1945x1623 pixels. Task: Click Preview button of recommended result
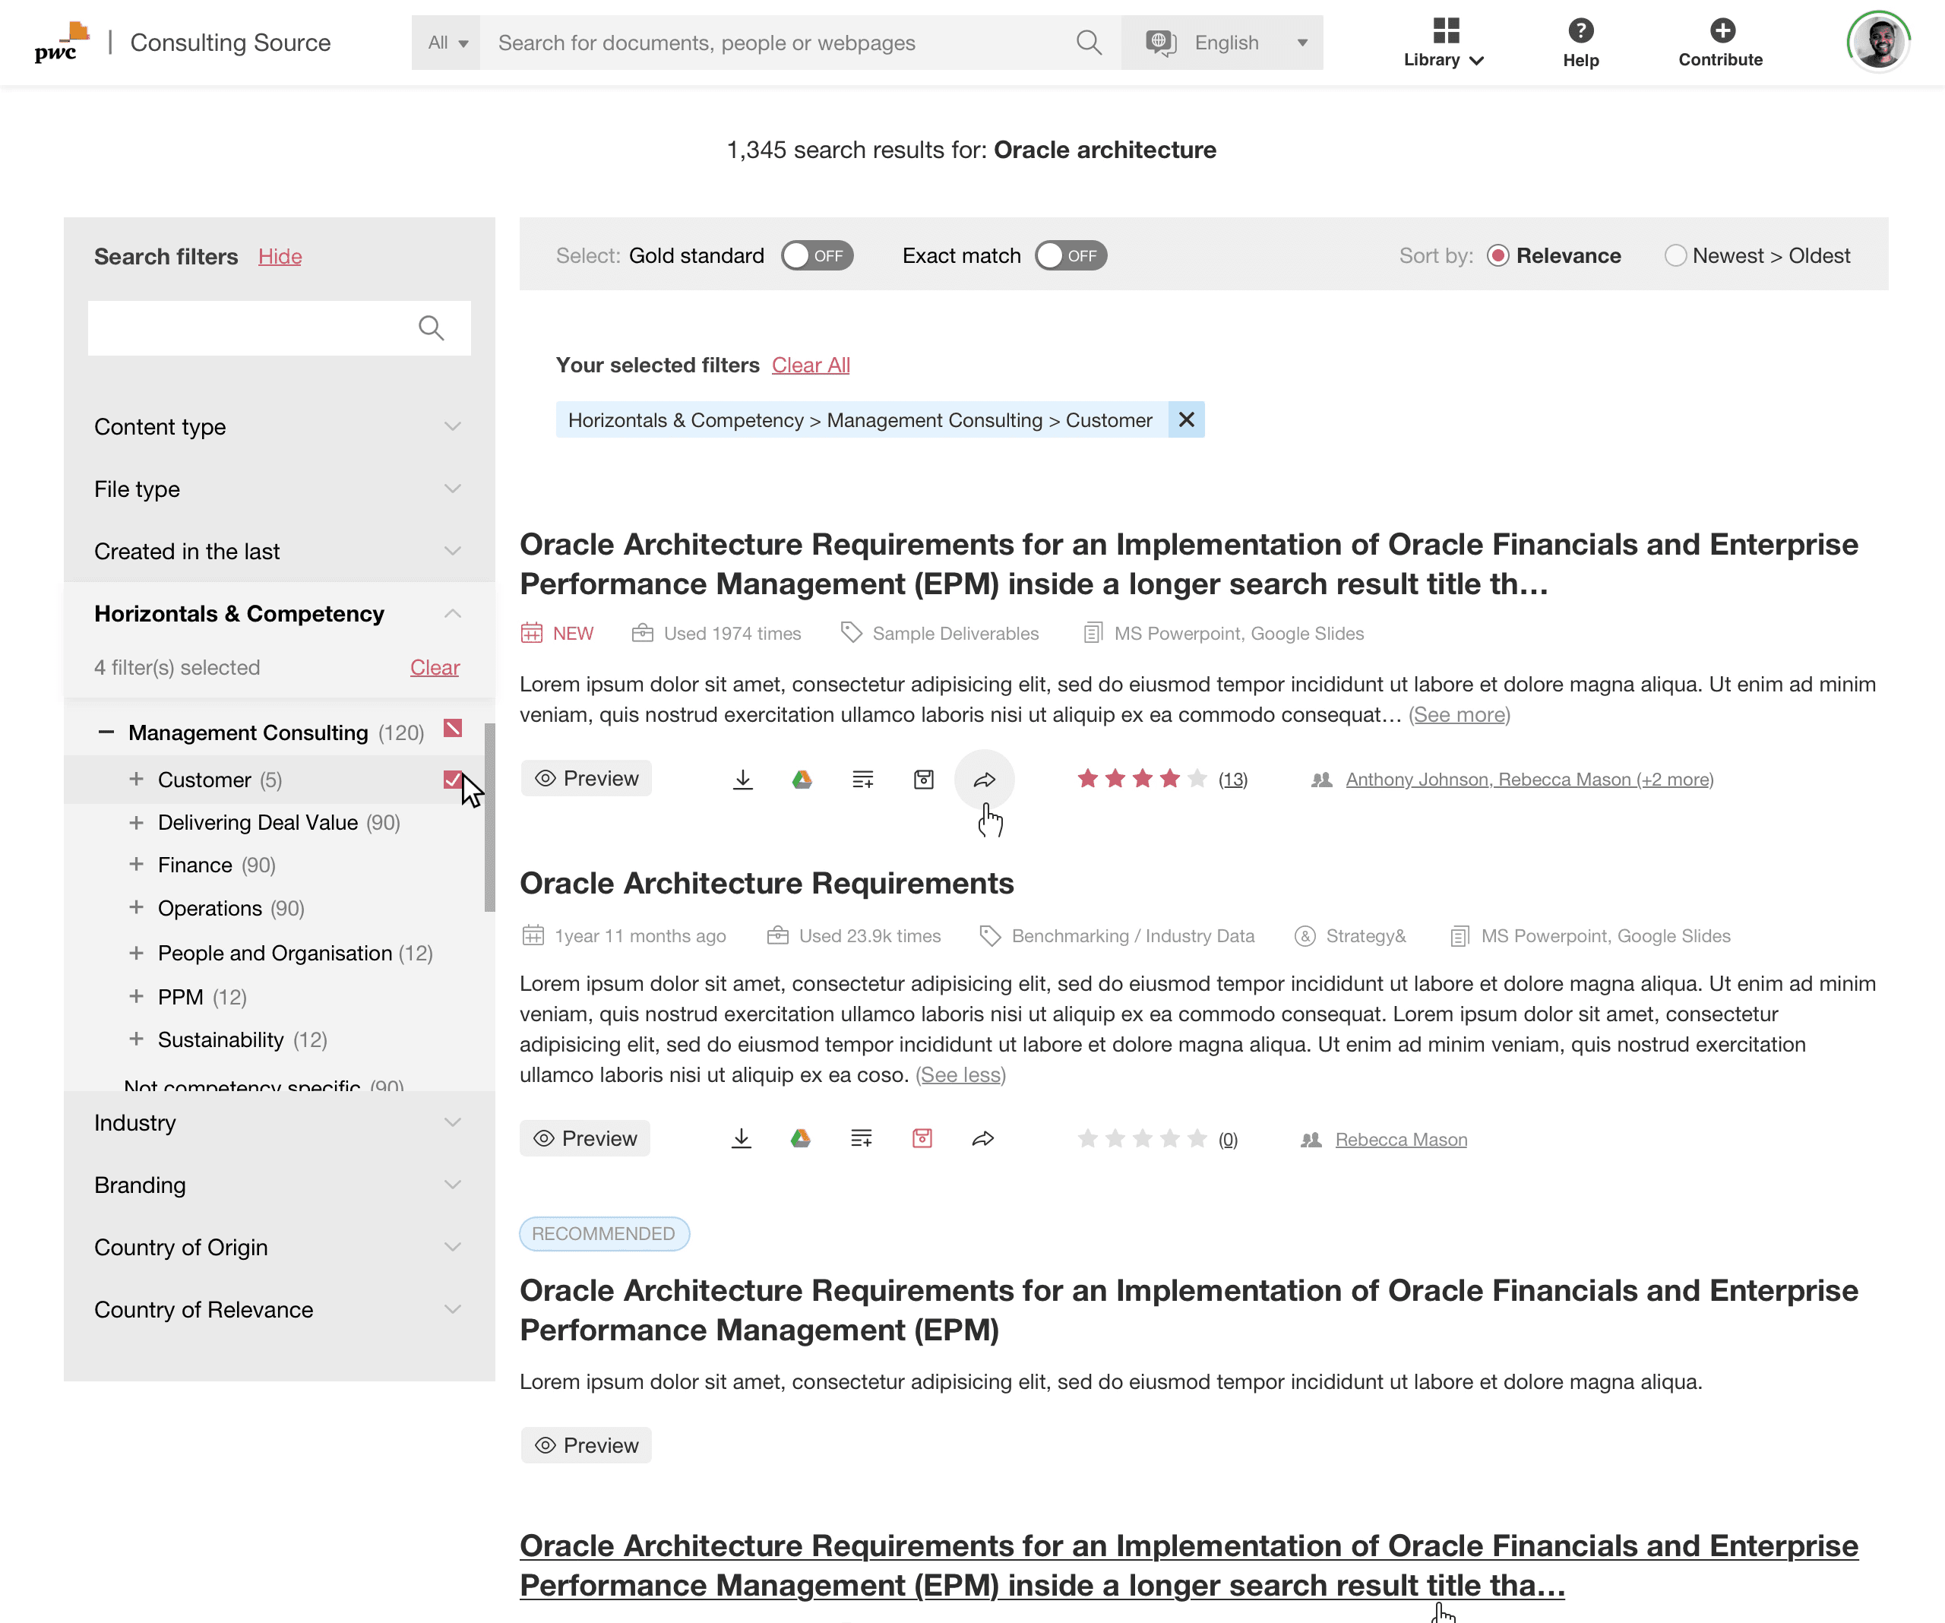587,1444
